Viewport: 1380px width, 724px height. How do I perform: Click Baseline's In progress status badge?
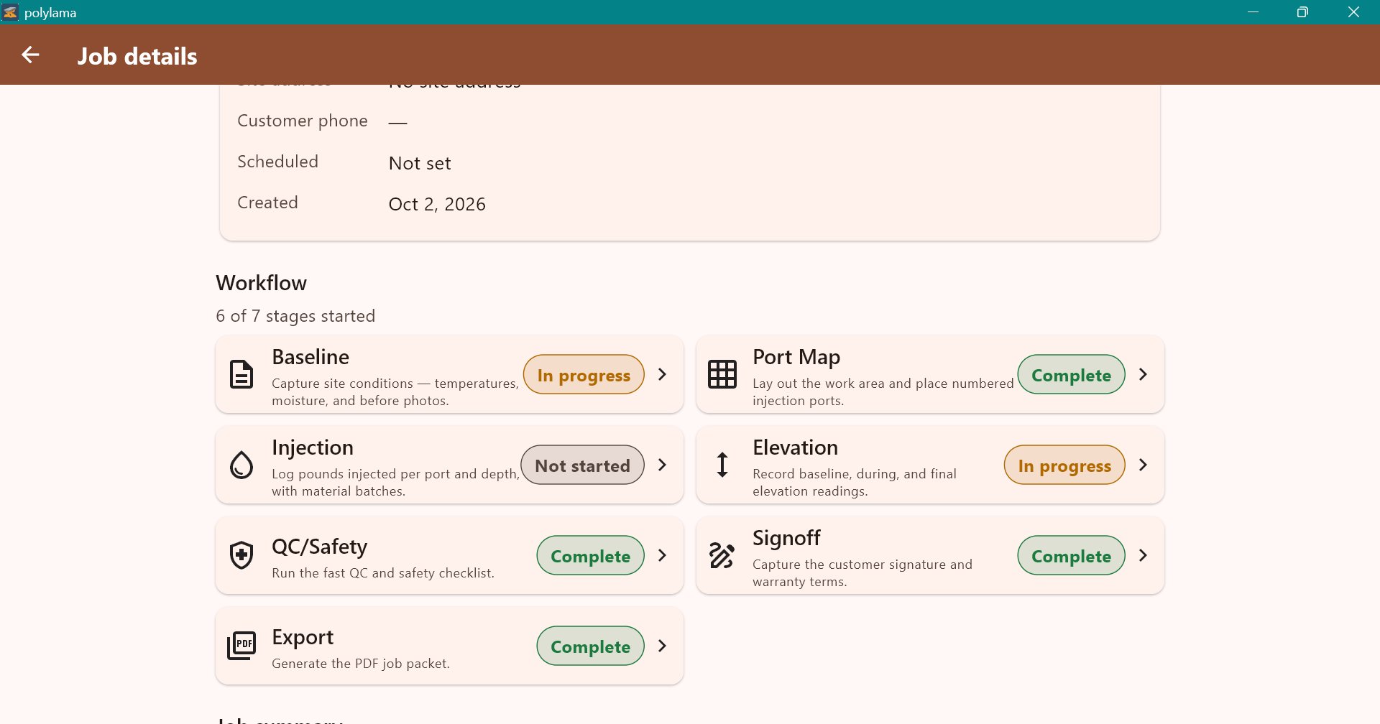point(584,374)
